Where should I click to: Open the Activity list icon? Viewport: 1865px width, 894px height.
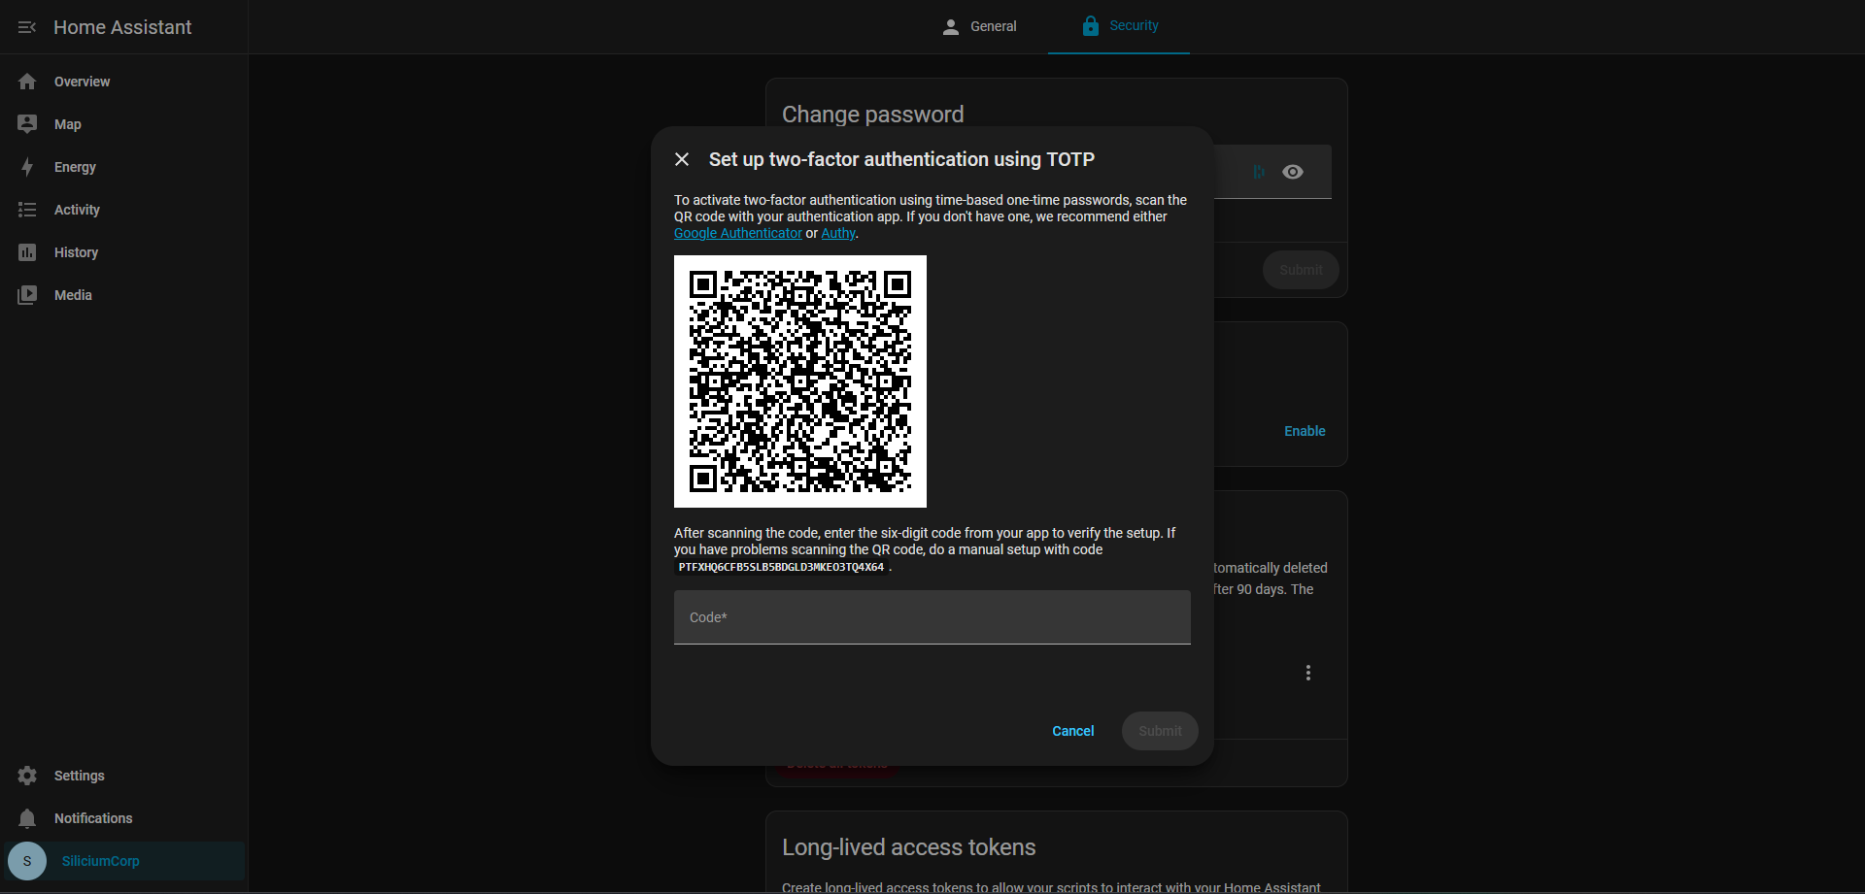point(27,210)
